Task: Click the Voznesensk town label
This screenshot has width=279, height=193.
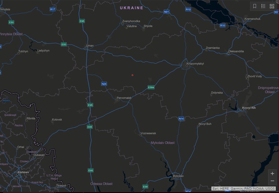Action: coord(148,133)
